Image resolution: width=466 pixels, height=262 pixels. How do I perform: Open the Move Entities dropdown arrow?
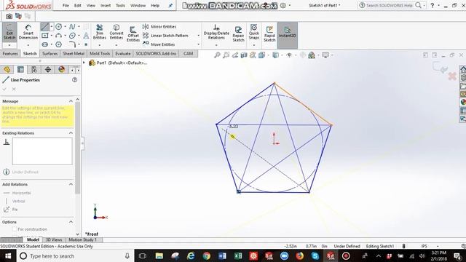pos(199,44)
